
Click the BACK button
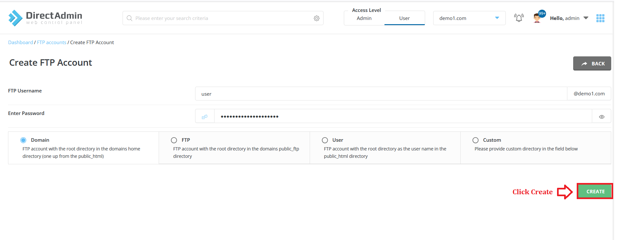click(592, 63)
